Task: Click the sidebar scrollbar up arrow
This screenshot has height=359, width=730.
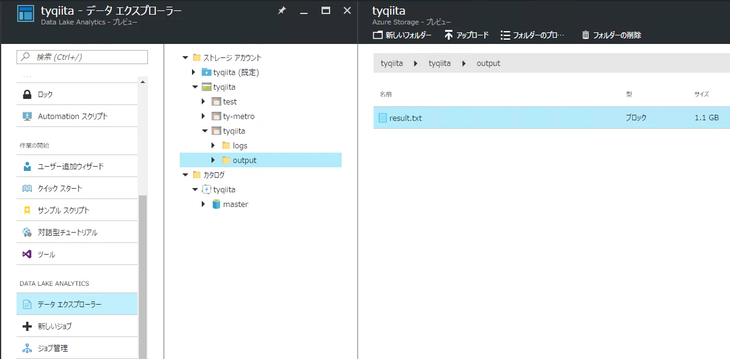Action: point(142,82)
